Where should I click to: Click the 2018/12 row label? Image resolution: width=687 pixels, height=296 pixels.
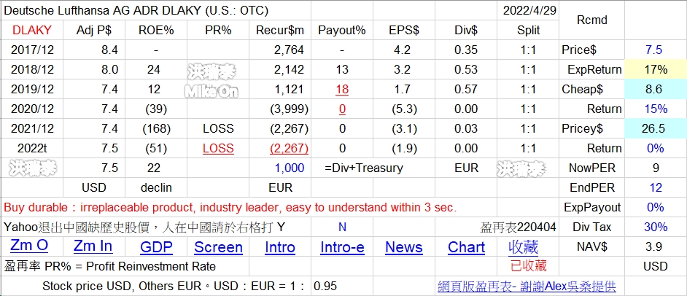click(32, 69)
